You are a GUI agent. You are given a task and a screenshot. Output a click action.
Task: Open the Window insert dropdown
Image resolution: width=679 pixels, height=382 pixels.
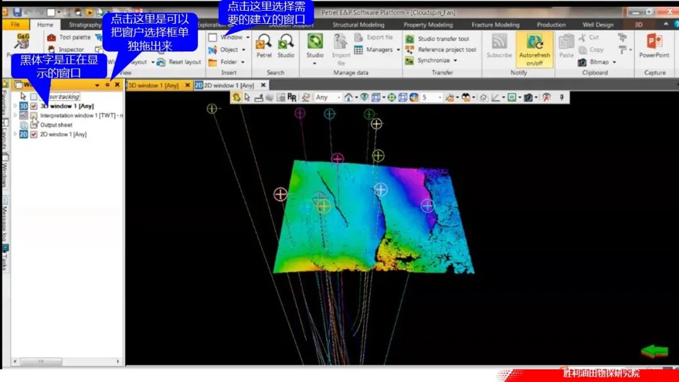click(229, 37)
